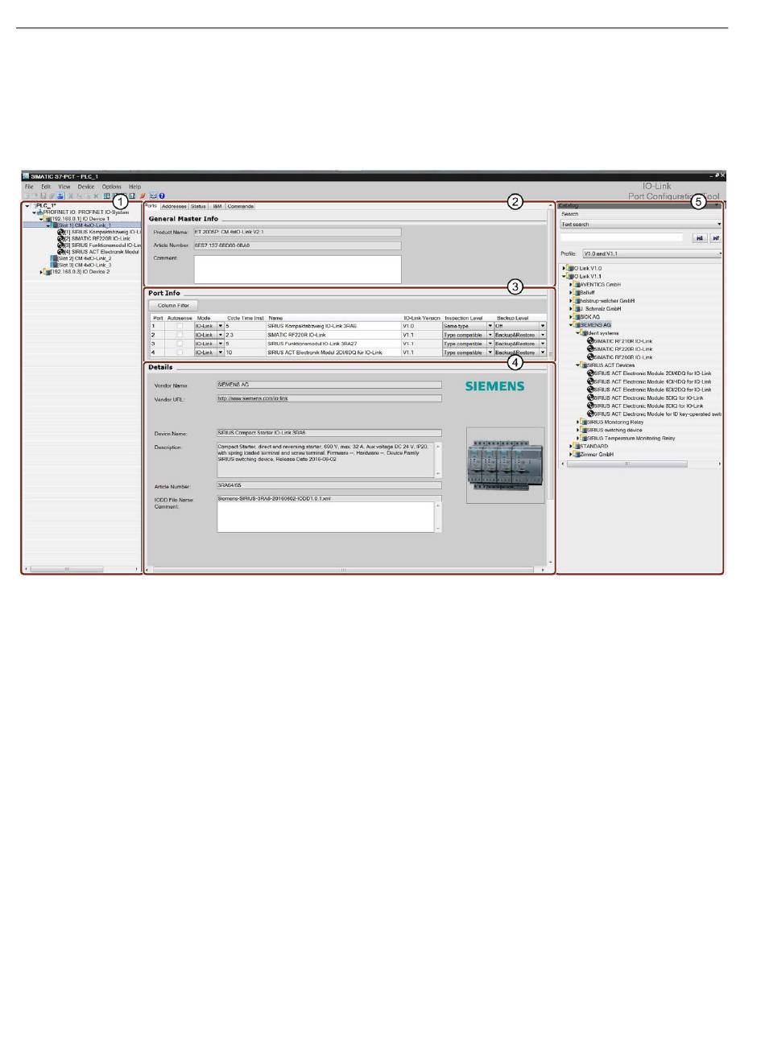Viewport: 765px width, 1047px height.
Task: Select Slot 3 CM 4xIO-Link_3 in tree
Action: point(85,265)
